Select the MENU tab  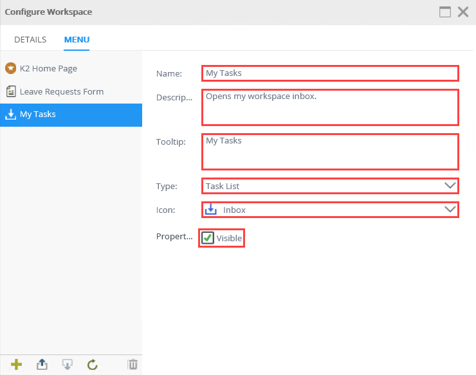tap(77, 39)
